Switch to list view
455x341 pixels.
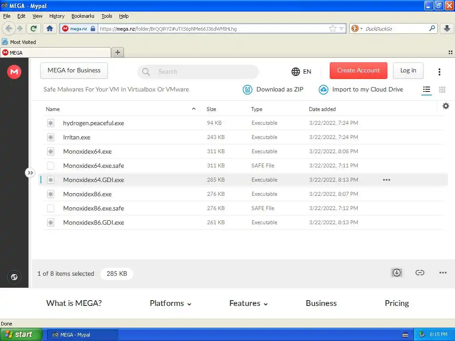pos(426,90)
